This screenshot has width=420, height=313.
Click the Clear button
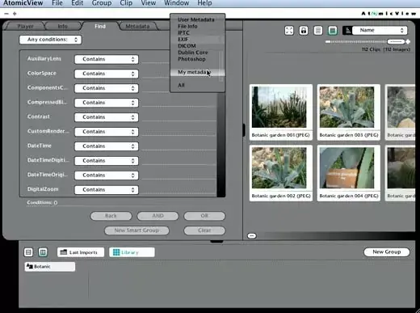(x=204, y=231)
